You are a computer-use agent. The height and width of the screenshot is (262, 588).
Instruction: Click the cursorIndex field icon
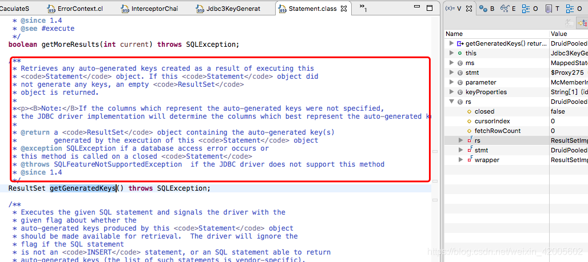coord(469,121)
